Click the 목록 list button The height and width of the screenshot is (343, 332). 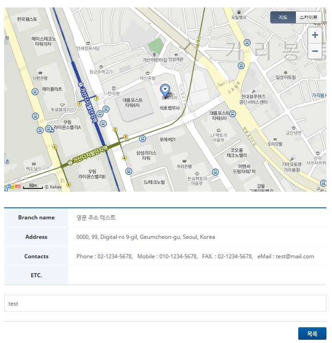click(312, 334)
